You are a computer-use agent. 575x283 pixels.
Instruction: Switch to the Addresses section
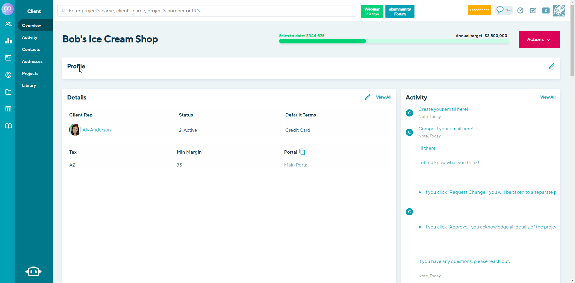point(32,61)
